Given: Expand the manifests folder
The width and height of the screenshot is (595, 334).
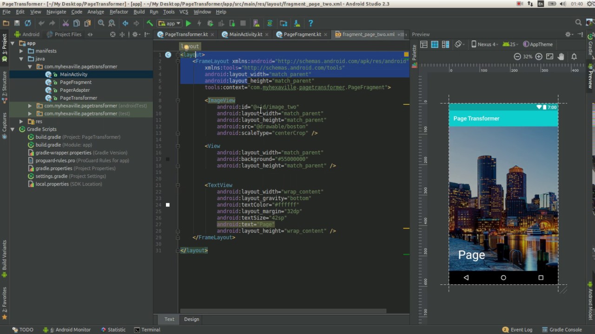Looking at the screenshot, I should pyautogui.click(x=21, y=51).
